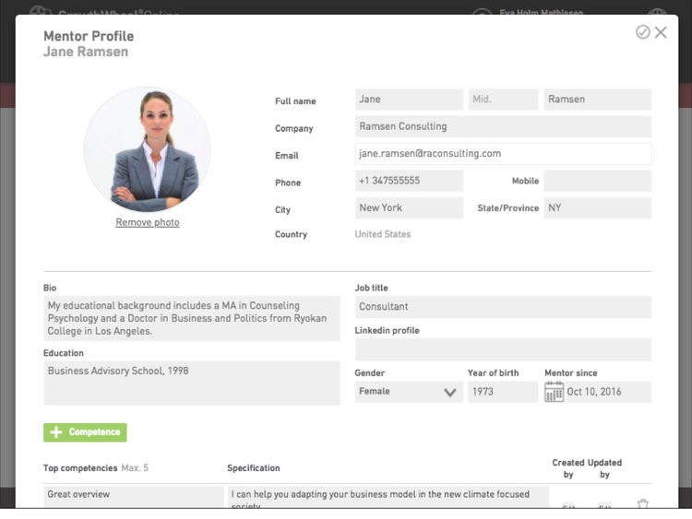Click the plus icon on Competence button
This screenshot has width=692, height=519.
[x=56, y=432]
